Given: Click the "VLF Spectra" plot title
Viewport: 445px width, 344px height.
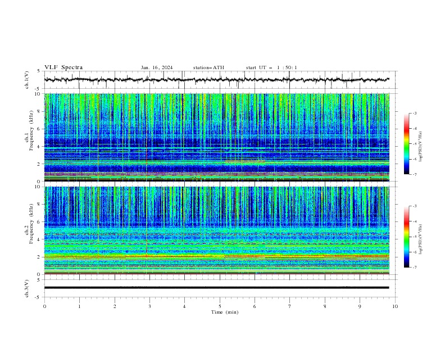Looking at the screenshot, I should (63, 67).
